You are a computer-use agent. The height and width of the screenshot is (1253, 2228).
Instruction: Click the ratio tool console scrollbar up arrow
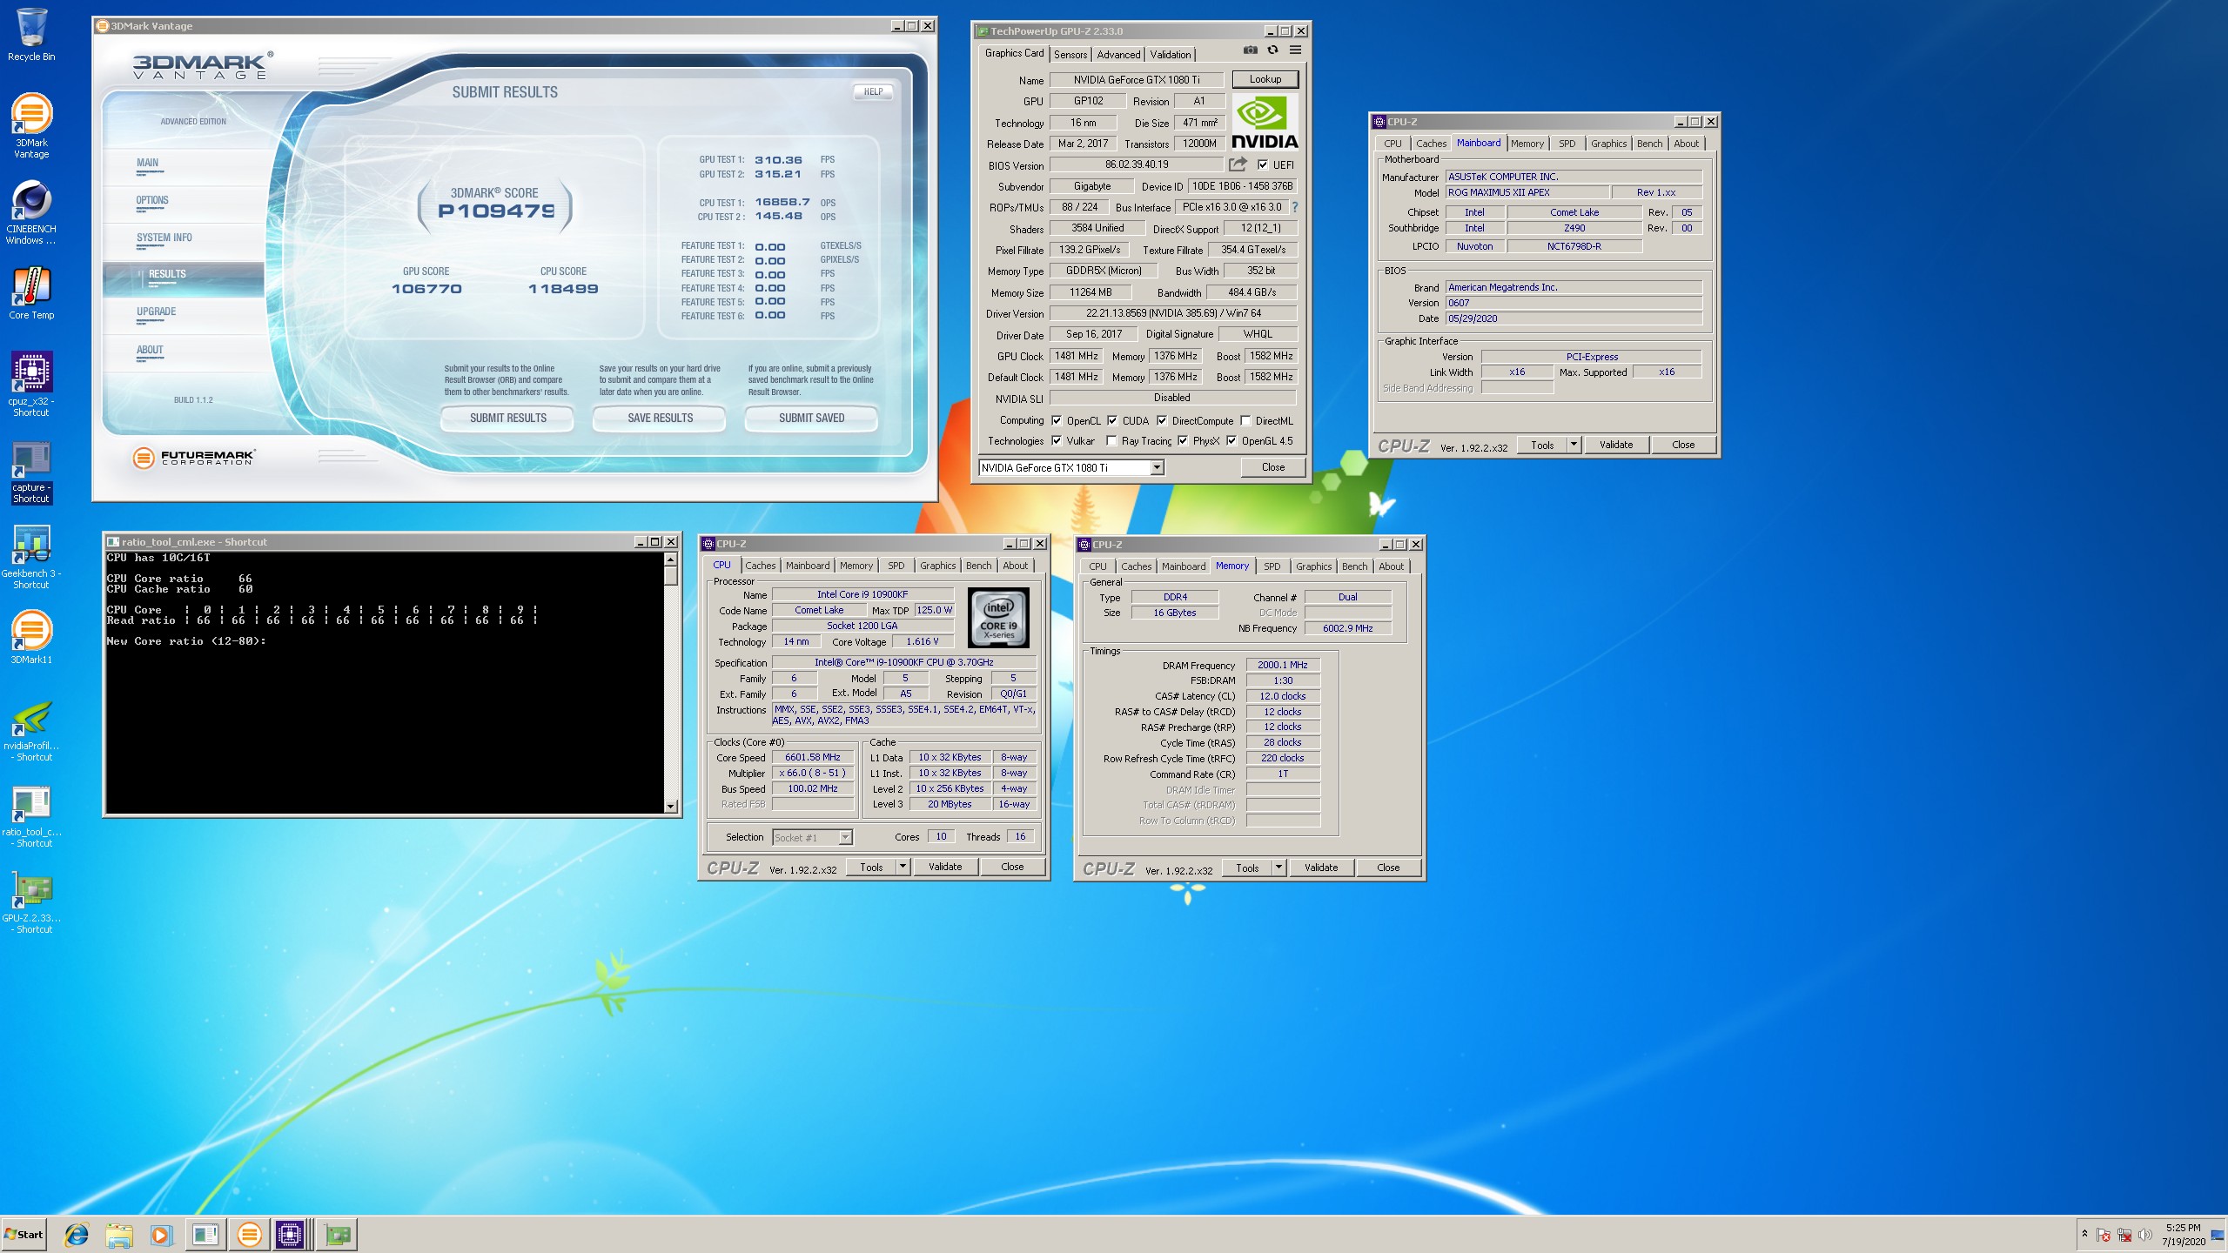(x=670, y=559)
